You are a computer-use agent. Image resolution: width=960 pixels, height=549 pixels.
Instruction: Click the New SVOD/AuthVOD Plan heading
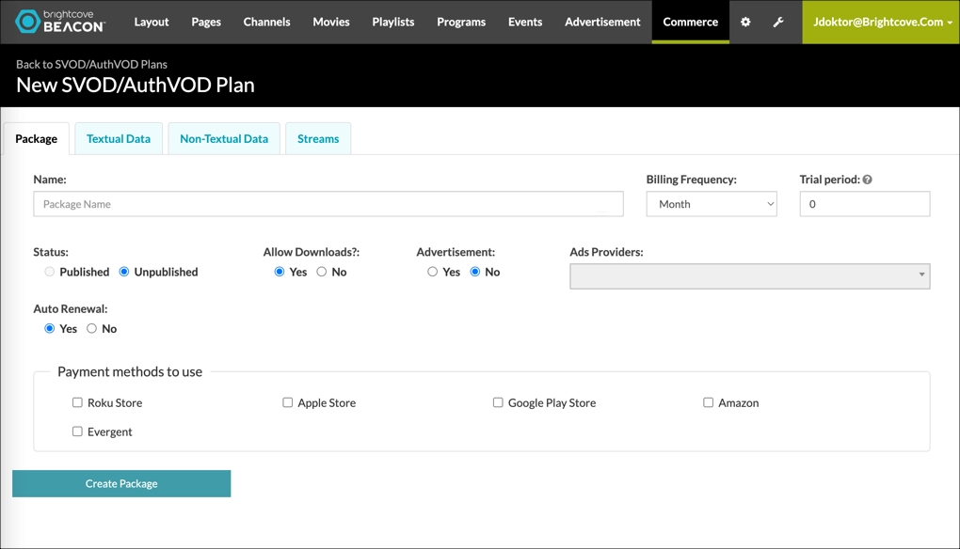coord(136,85)
